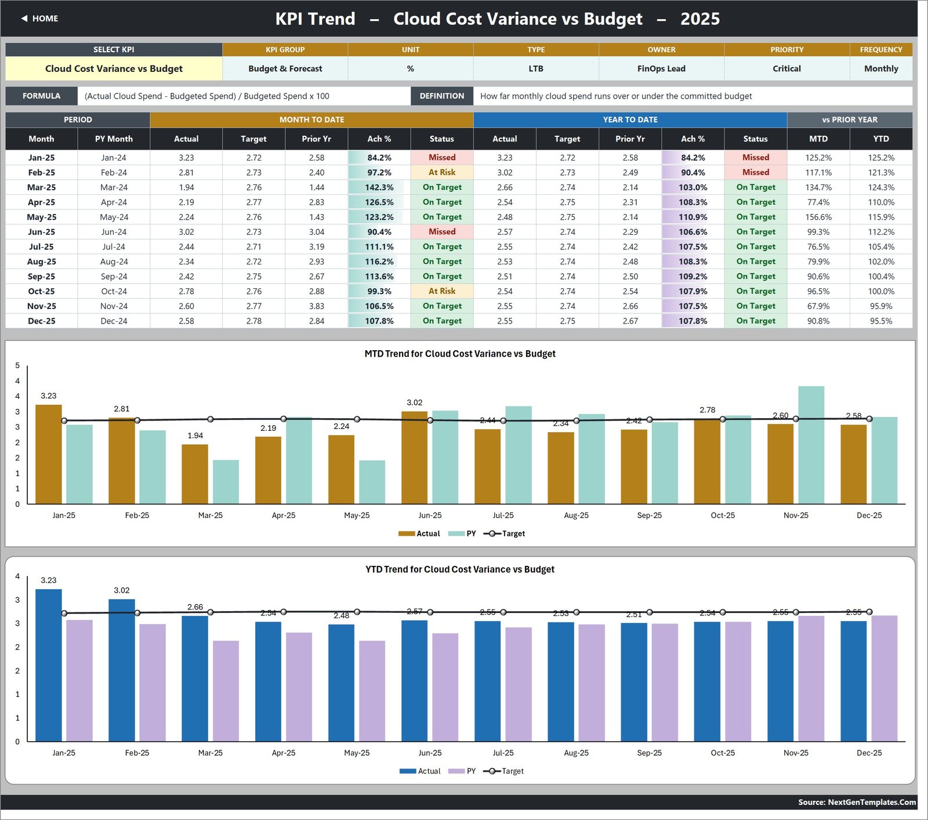Click Actual legend swatch in YTD chart
This screenshot has width=928, height=820.
click(408, 771)
